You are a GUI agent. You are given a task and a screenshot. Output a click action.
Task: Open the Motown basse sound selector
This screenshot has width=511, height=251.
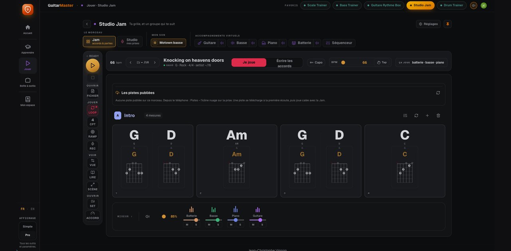[168, 43]
